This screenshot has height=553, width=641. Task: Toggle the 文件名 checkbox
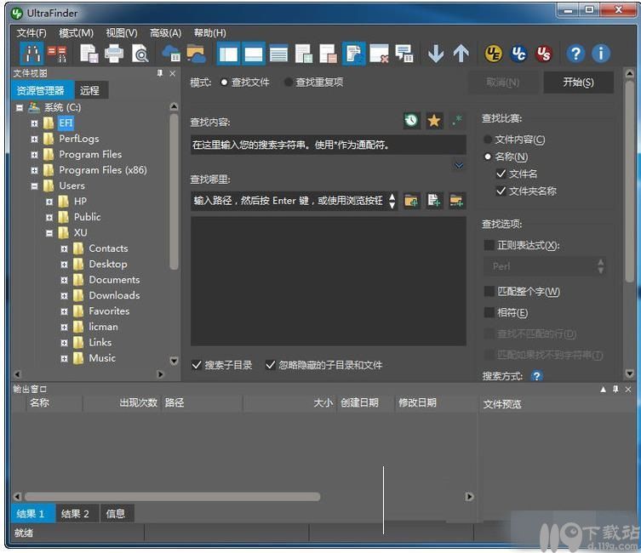click(501, 174)
